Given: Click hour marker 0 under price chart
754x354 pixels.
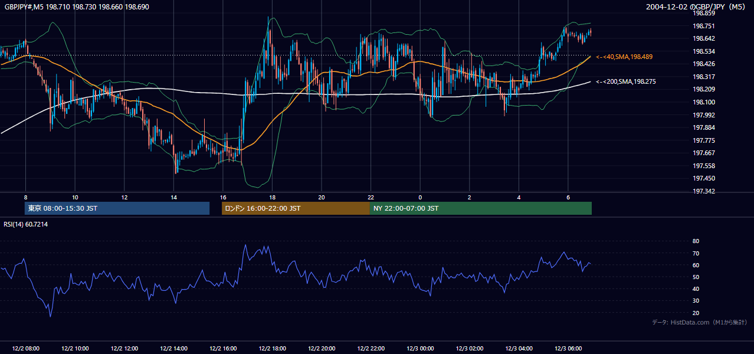Looking at the screenshot, I should pyautogui.click(x=420, y=197).
